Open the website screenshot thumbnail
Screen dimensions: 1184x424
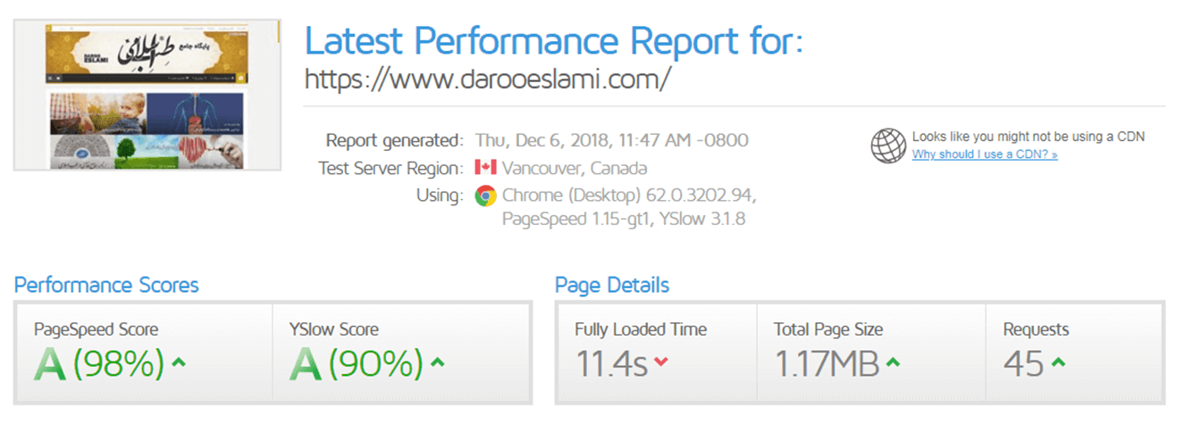click(147, 95)
